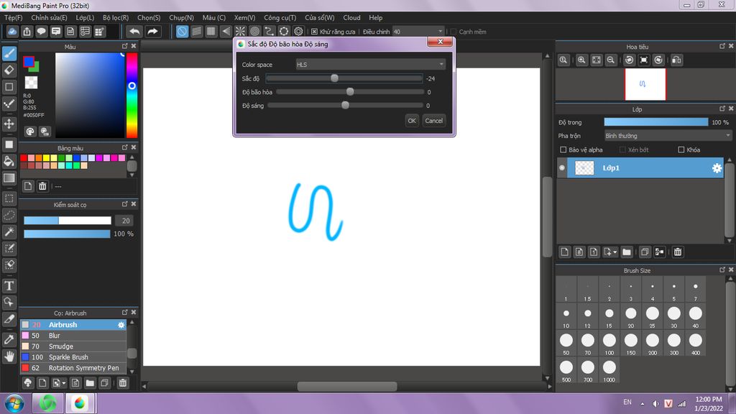
Task: Open the Windows Start button
Action: [x=14, y=404]
